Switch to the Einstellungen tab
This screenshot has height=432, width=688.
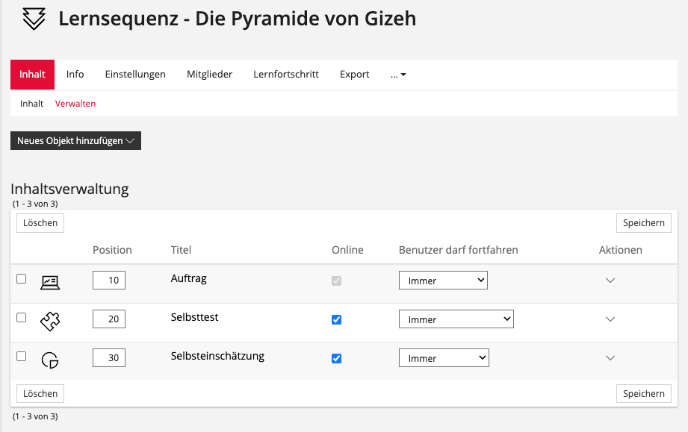click(135, 75)
